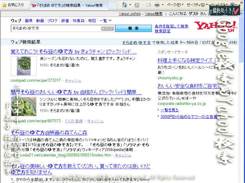Viewport: 245px width, 183px height.
Task: Open result そら豆の美味しいゆで方を教えてください
Action: [x=80, y=169]
